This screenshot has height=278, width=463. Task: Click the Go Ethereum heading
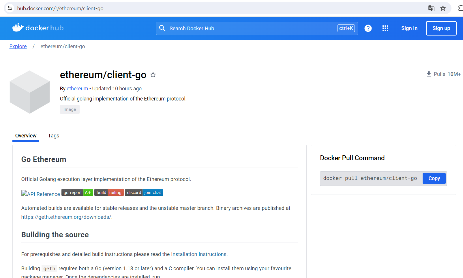44,159
